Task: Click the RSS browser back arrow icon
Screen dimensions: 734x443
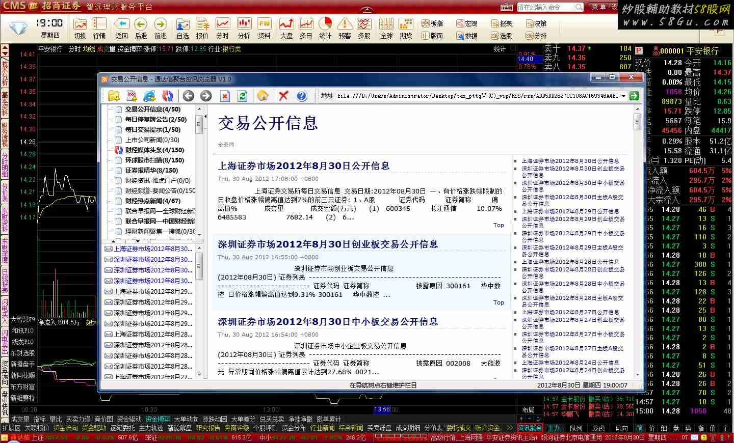Action: 189,96
